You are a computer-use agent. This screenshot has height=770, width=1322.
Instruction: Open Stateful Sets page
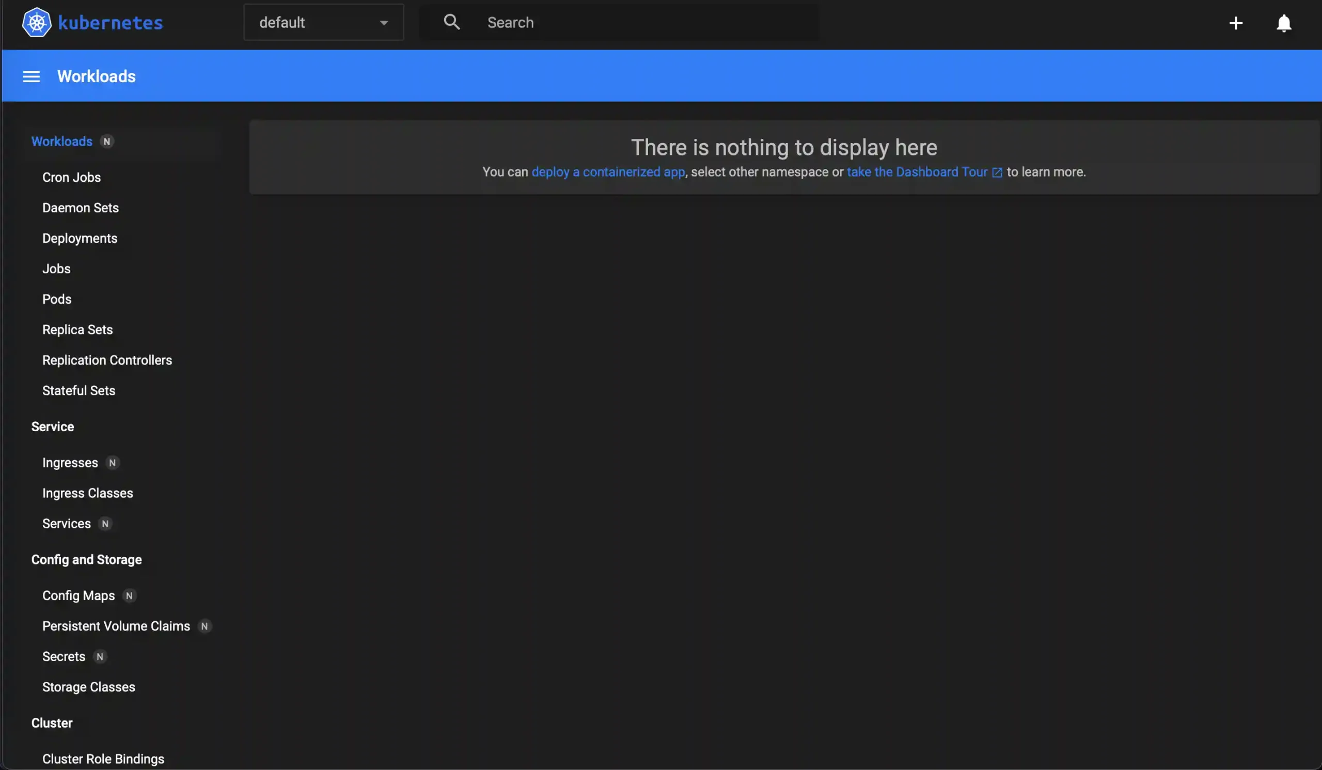click(78, 391)
